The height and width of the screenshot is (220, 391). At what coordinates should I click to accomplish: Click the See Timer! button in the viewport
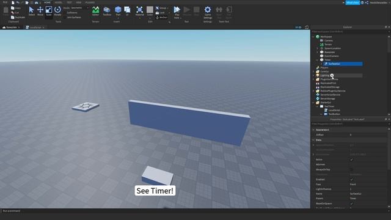tap(155, 191)
